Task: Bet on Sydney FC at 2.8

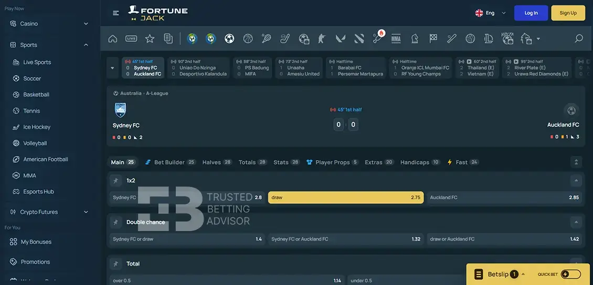Action: coord(187,198)
